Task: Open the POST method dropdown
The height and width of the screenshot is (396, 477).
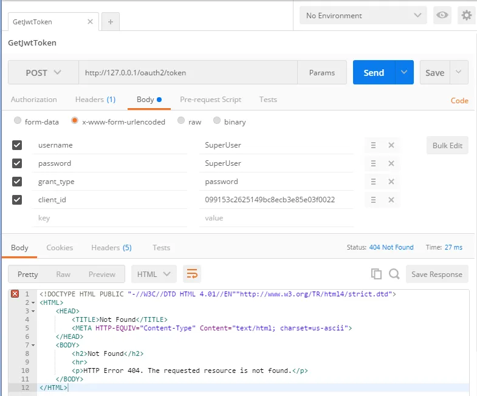Action: (x=44, y=72)
